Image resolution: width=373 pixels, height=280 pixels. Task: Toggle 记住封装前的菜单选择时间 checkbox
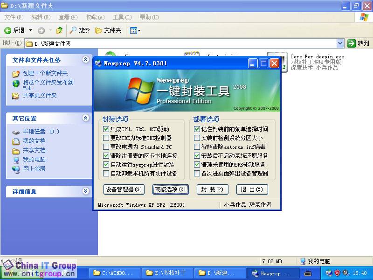(x=197, y=129)
